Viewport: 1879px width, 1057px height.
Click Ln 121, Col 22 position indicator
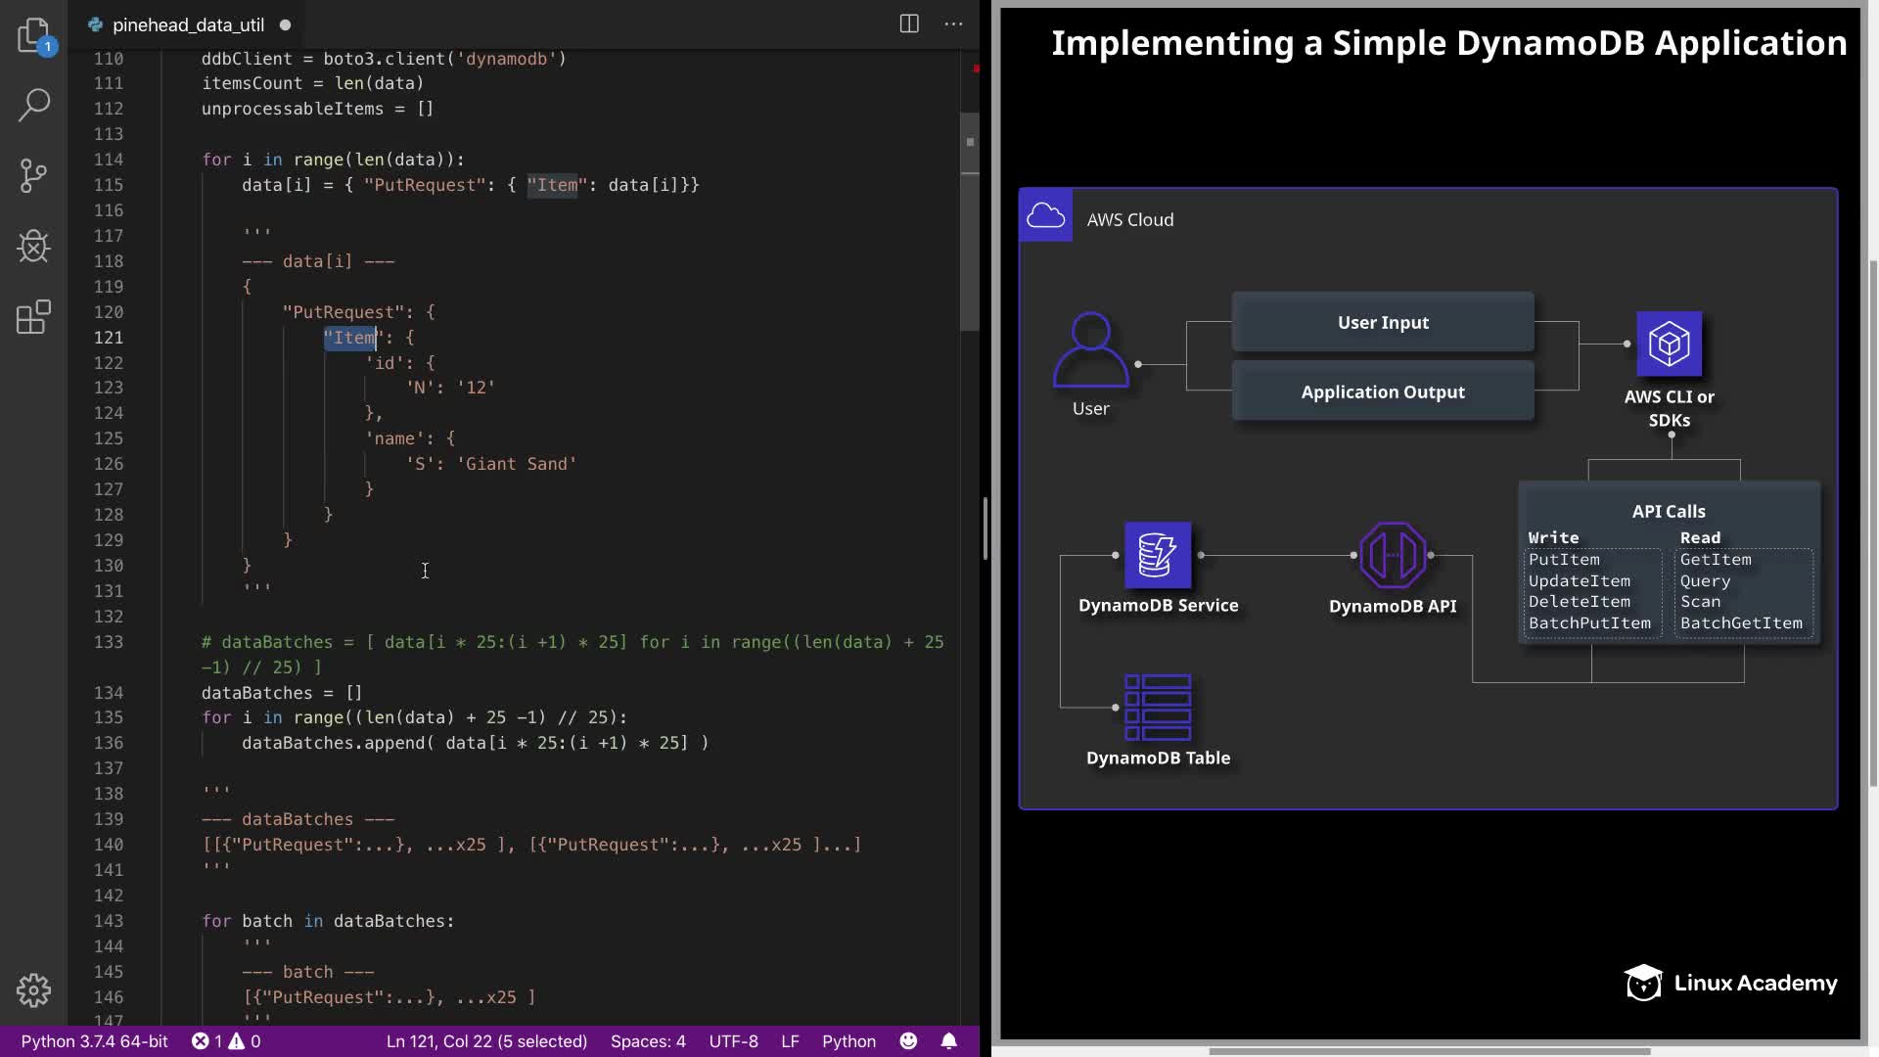pos(486,1041)
